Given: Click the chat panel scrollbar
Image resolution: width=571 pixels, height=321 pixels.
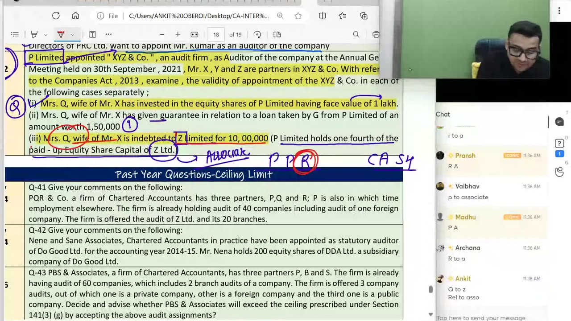Looking at the screenshot, I should pos(548,122).
